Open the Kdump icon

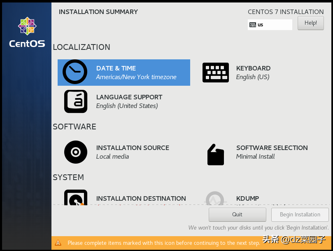coord(215,198)
